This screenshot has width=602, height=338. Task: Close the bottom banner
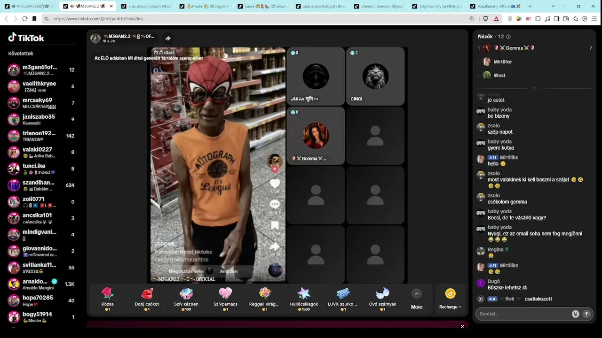pos(462,326)
